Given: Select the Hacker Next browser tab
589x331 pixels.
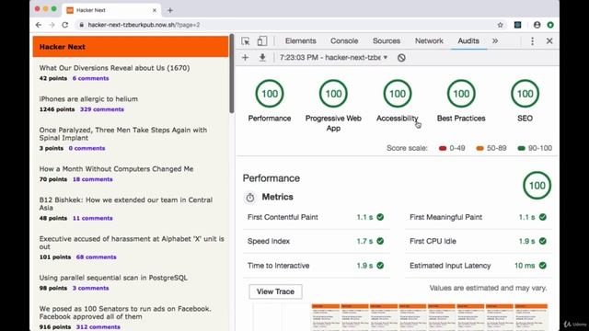Looking at the screenshot, I should pyautogui.click(x=111, y=10).
